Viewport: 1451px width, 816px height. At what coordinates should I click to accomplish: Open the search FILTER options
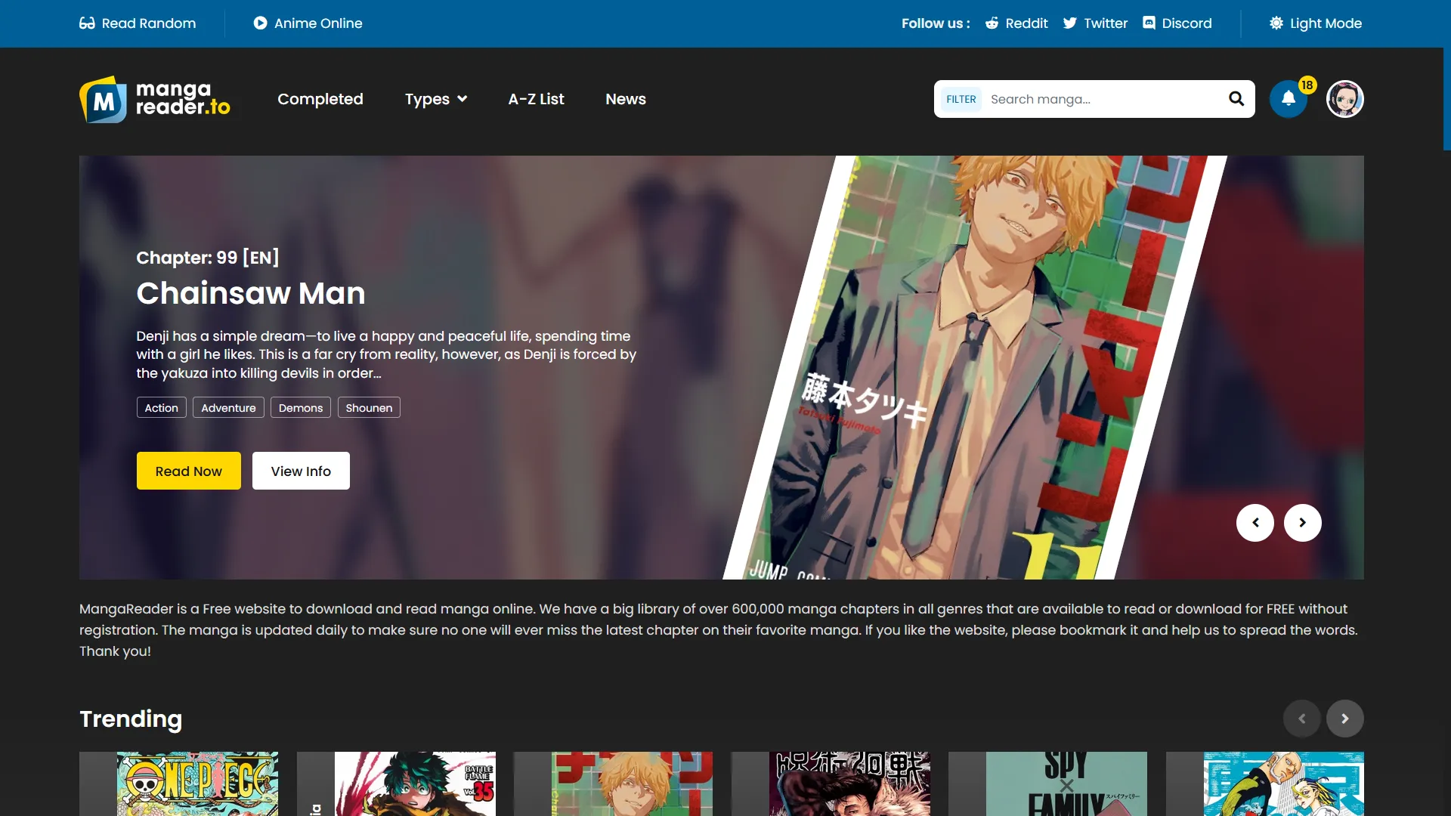(x=961, y=99)
